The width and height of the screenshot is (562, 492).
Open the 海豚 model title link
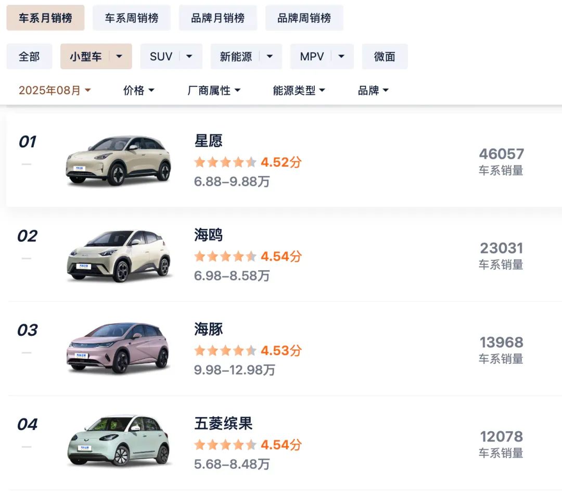[209, 330]
